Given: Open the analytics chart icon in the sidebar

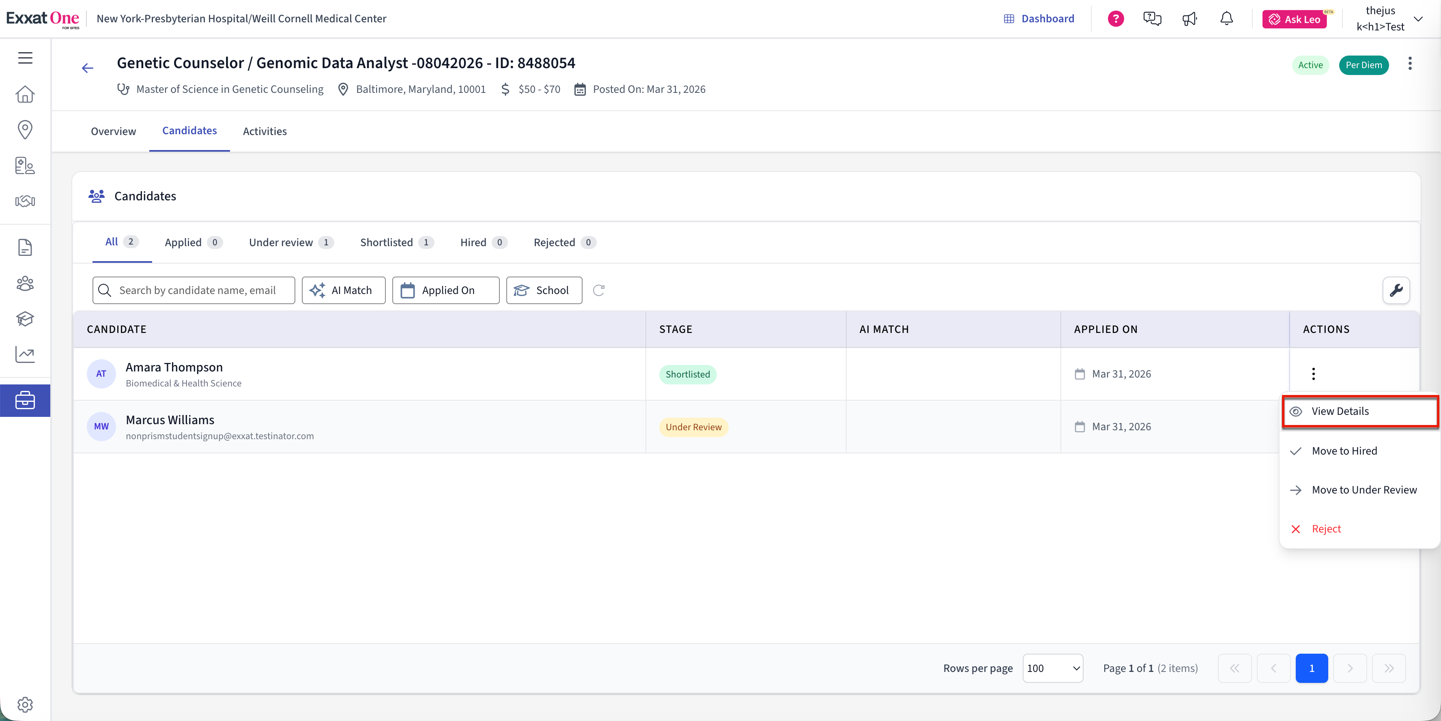Looking at the screenshot, I should coord(25,354).
